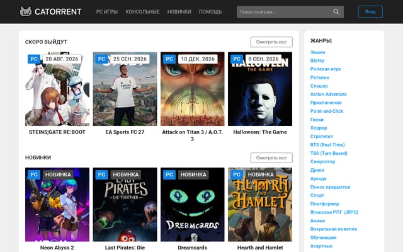403x252 pixels.
Task: Open the ПОМОЩЬ menu item
Action: [x=210, y=12]
